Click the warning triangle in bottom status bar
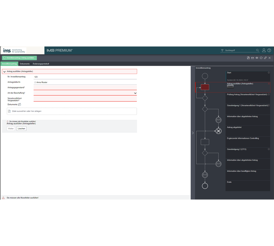The image size is (274, 246). click(x=3, y=198)
